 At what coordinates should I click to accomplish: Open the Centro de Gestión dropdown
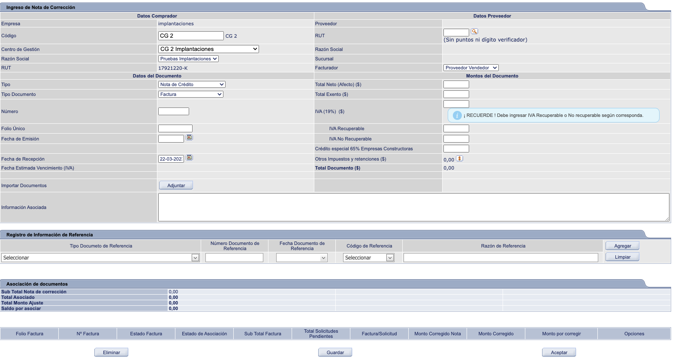pyautogui.click(x=208, y=49)
